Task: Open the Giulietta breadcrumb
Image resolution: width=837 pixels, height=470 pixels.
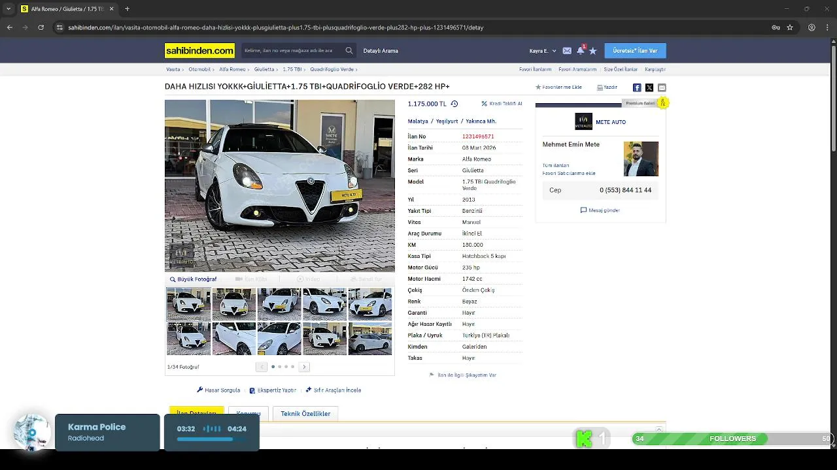Action: (x=264, y=69)
